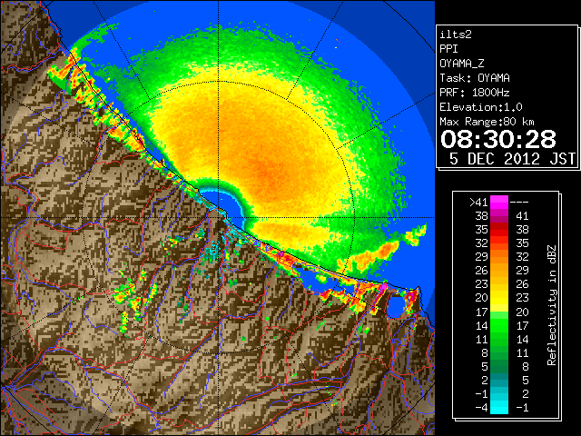Click the "Reflectivity in dBZ" legend title
This screenshot has width=581, height=436.
pyautogui.click(x=551, y=305)
